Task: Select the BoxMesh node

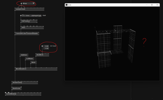Action: pyautogui.click(x=42, y=55)
